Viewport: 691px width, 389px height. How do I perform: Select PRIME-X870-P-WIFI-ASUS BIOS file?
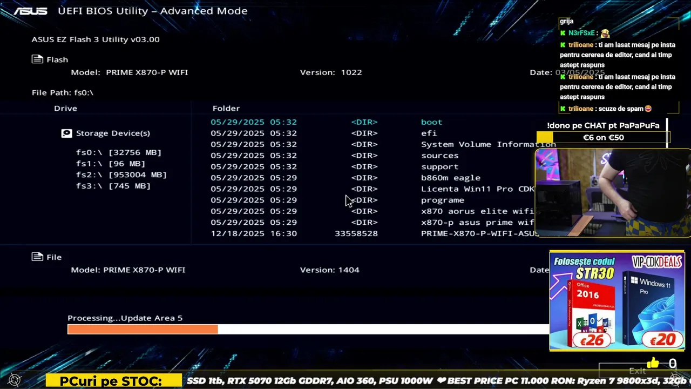click(479, 233)
